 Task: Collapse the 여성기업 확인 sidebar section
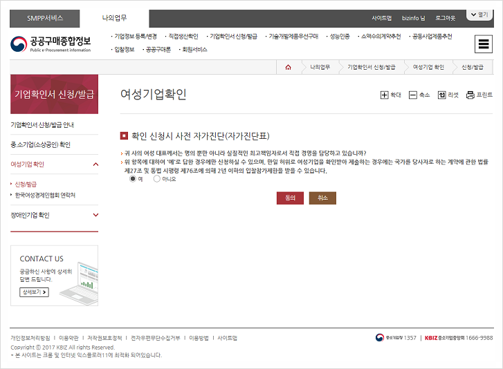pyautogui.click(x=95, y=164)
